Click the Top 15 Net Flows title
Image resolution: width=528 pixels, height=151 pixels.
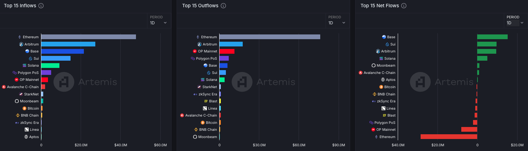pyautogui.click(x=380, y=6)
